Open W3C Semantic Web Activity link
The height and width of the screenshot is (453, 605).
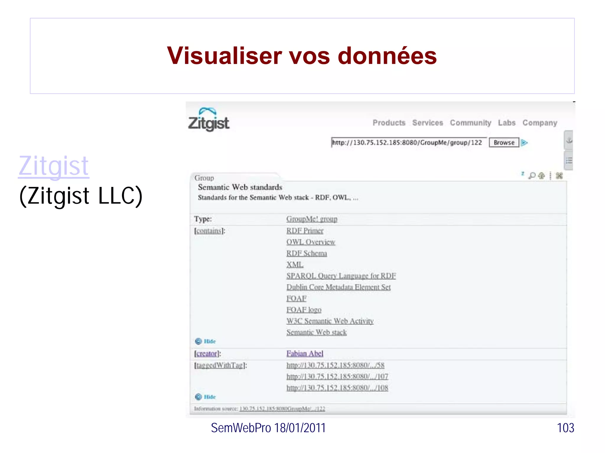pos(330,321)
